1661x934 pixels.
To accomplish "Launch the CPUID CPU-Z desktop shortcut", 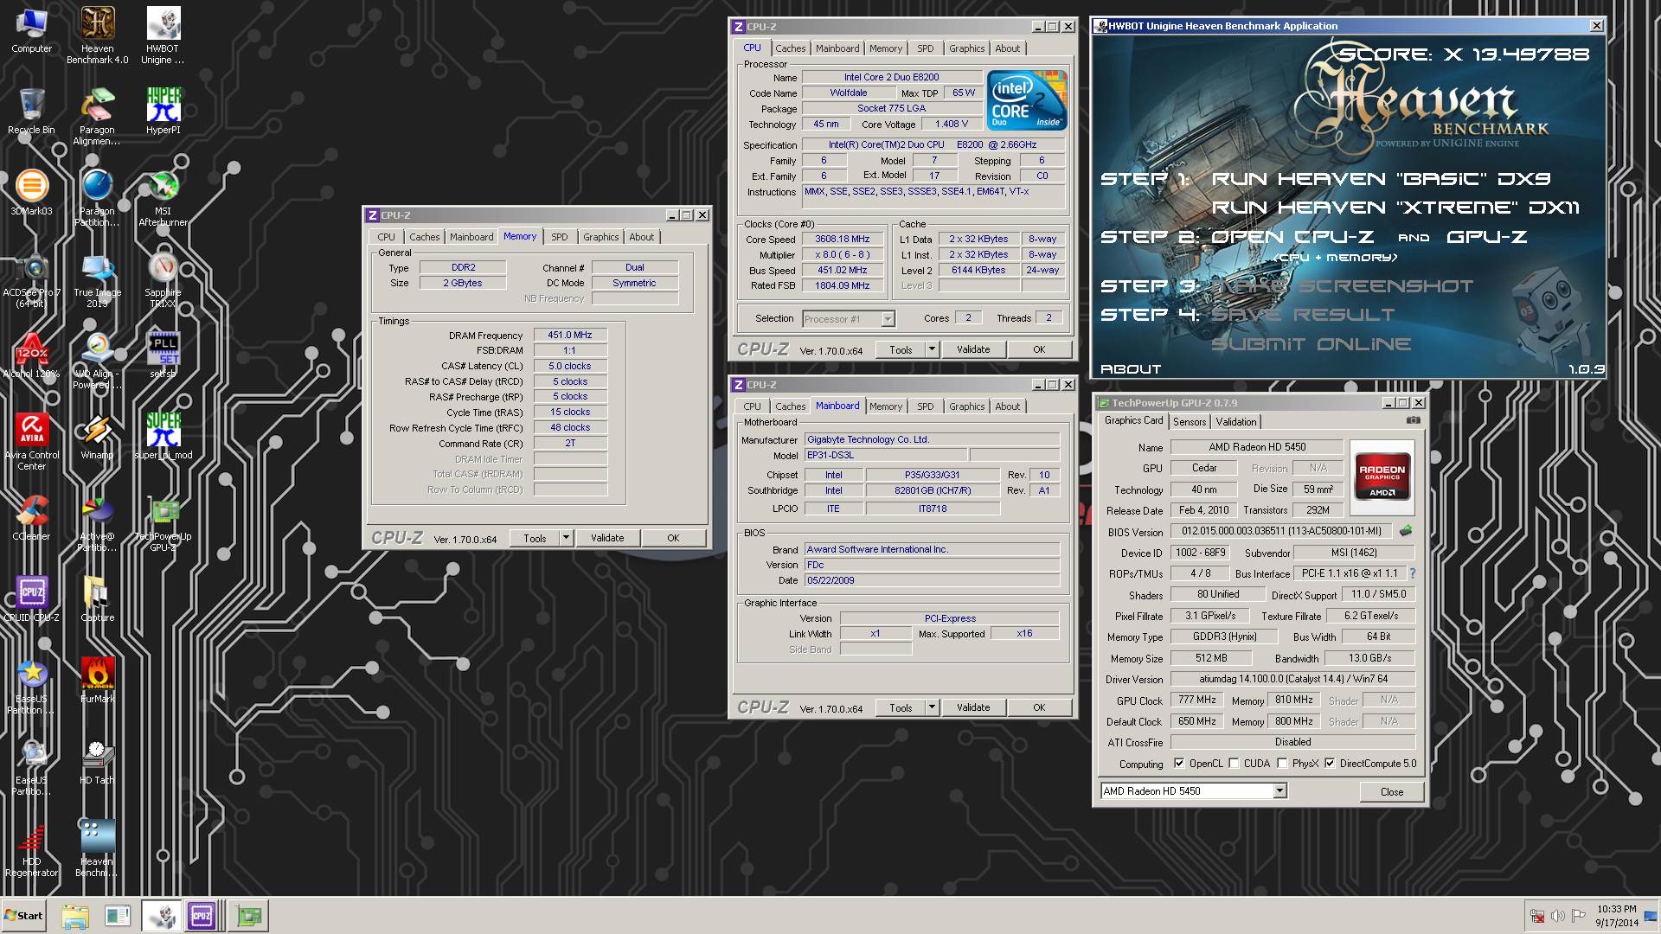I will (x=31, y=599).
